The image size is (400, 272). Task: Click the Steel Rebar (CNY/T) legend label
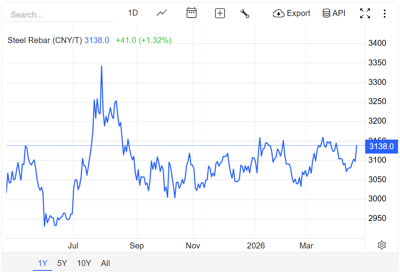(x=45, y=40)
